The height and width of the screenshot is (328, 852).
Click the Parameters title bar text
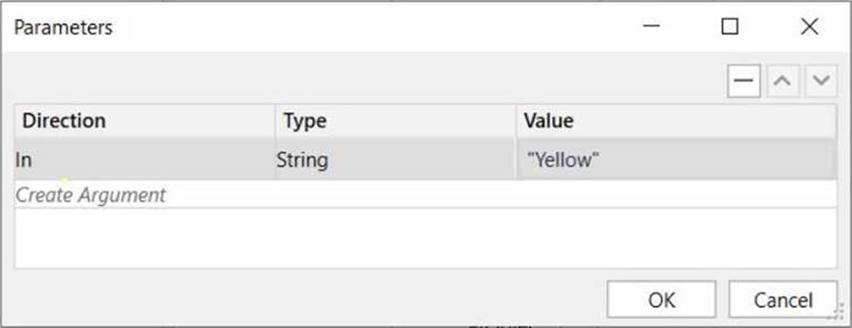(x=63, y=27)
